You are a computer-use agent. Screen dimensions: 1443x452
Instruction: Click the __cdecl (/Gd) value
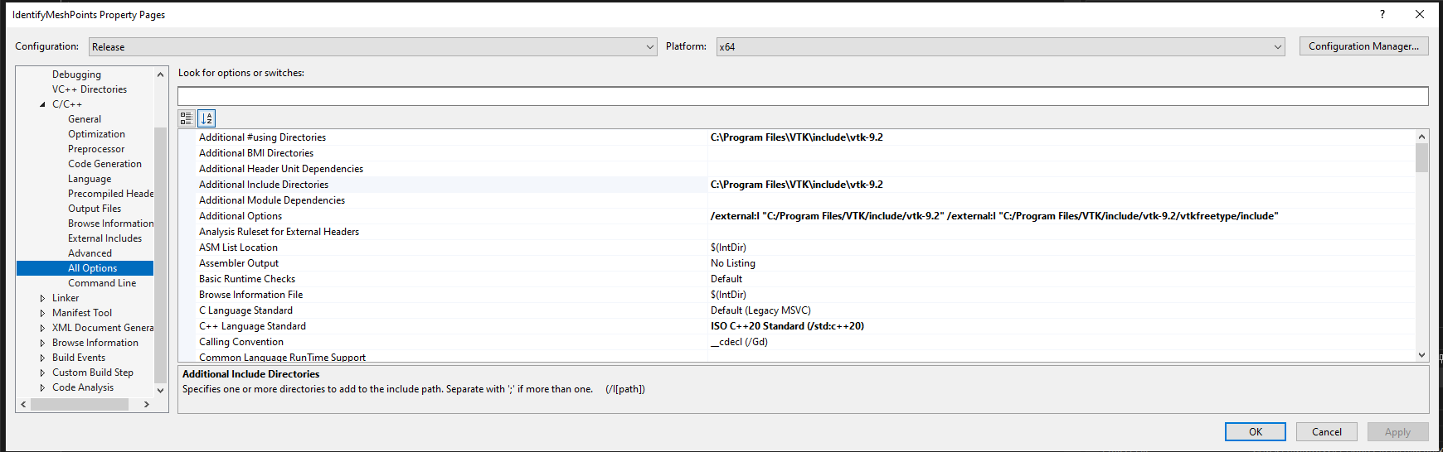739,342
